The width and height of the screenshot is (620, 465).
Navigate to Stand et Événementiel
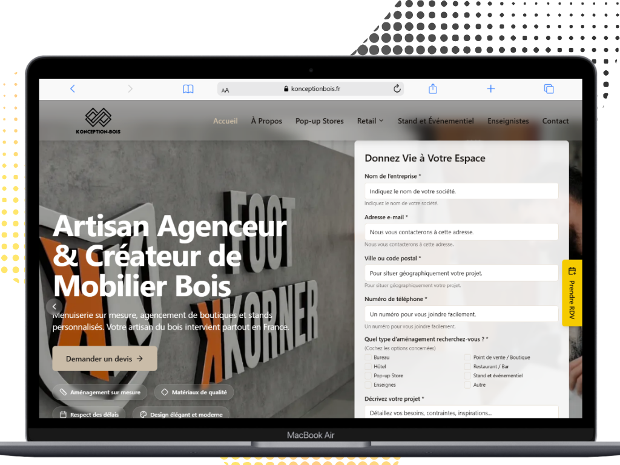pyautogui.click(x=435, y=121)
